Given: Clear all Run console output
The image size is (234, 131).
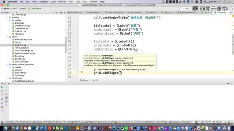Looking at the screenshot, I should (7, 105).
